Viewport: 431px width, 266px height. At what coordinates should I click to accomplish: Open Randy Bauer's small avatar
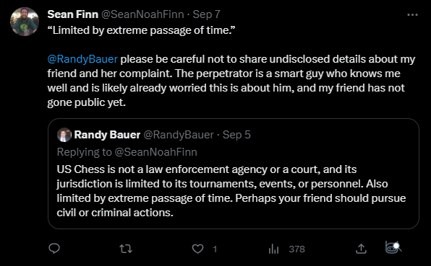pyautogui.click(x=64, y=135)
